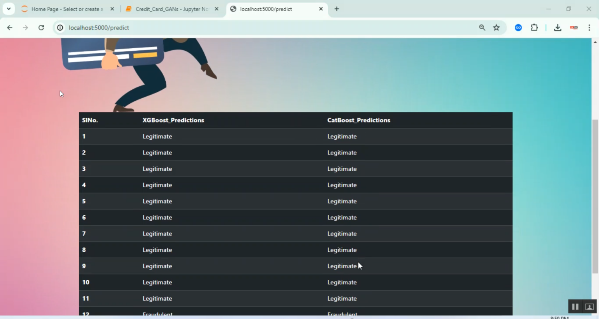Click the blue infinity extension icon
The width and height of the screenshot is (599, 319).
tap(518, 28)
